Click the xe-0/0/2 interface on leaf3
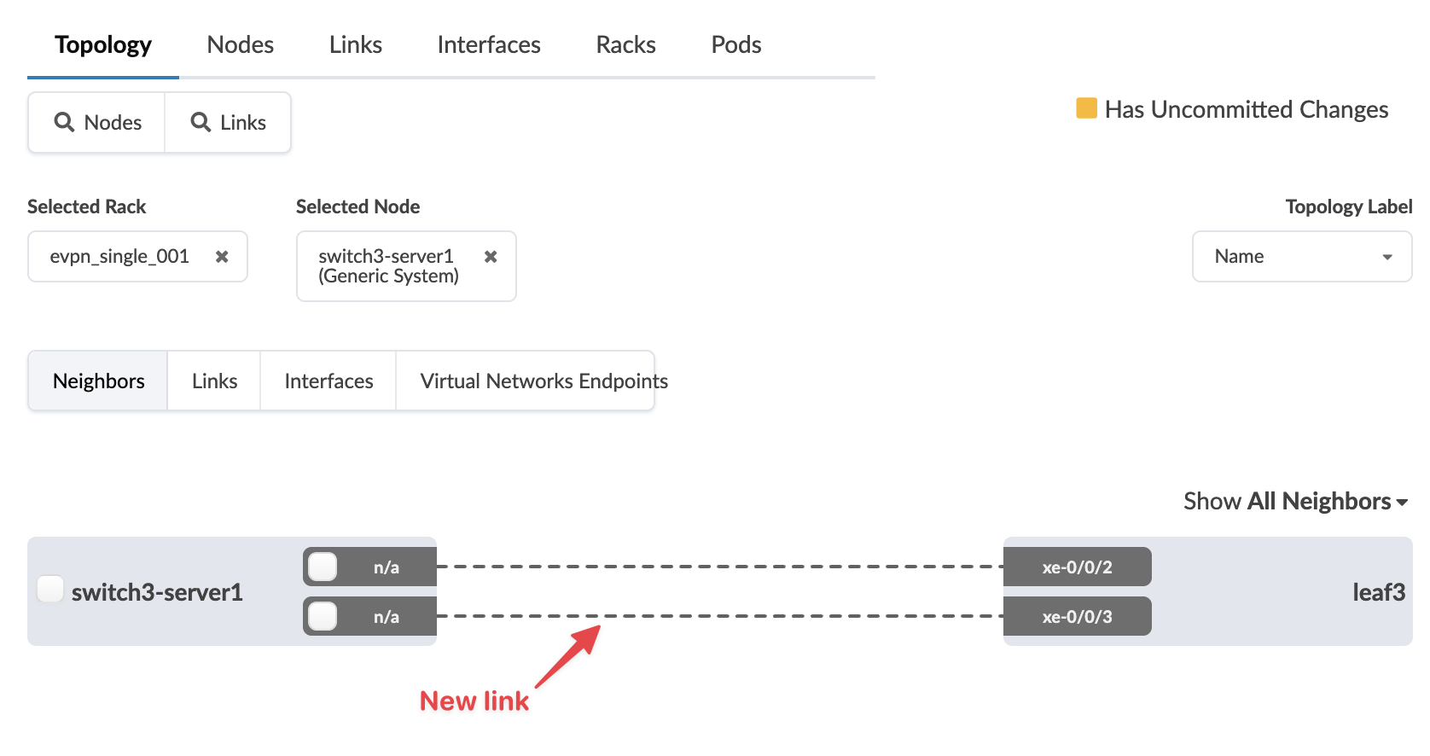The height and width of the screenshot is (756, 1430). pos(1077,567)
